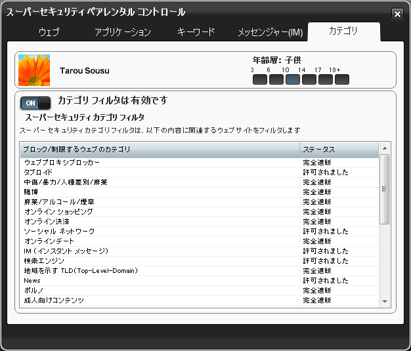Select the ソーシャル ネットワーク row
411x351 pixels.
click(200, 232)
